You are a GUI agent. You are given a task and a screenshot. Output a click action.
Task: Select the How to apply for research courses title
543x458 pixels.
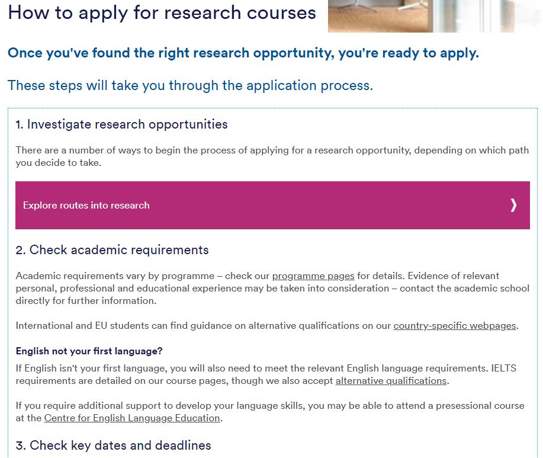coord(162,13)
